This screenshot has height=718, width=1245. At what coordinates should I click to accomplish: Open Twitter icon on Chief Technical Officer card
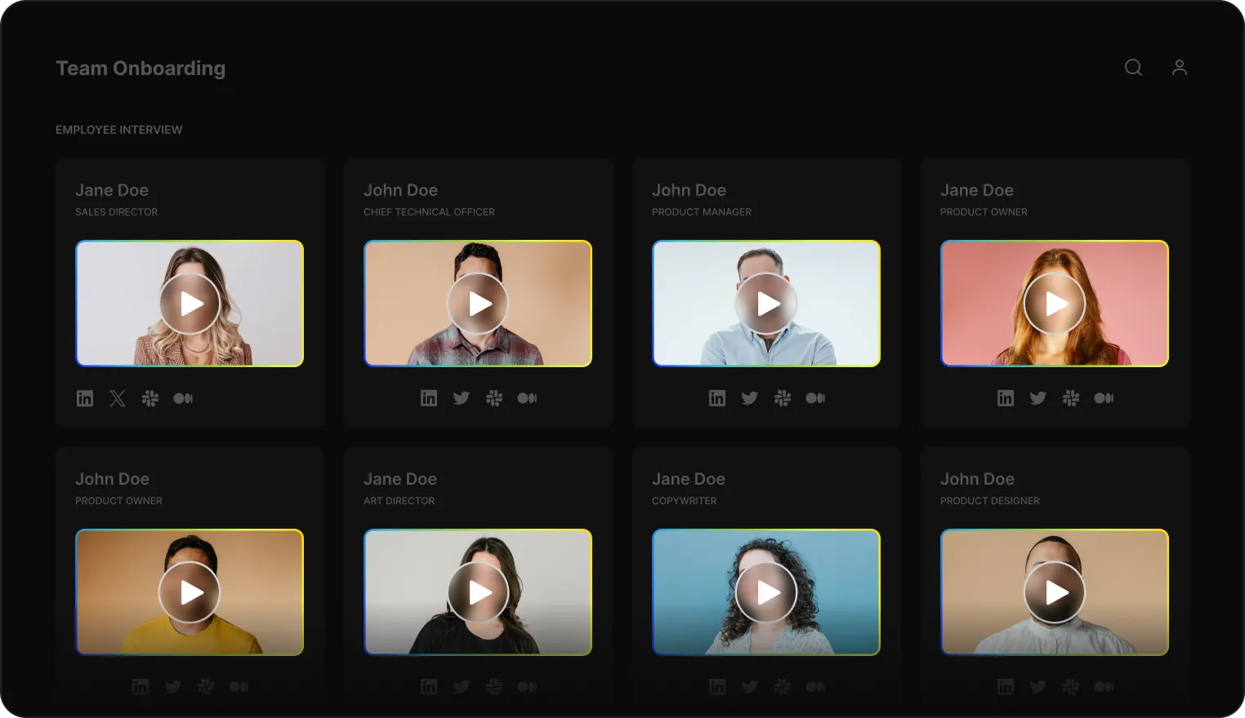click(x=462, y=398)
